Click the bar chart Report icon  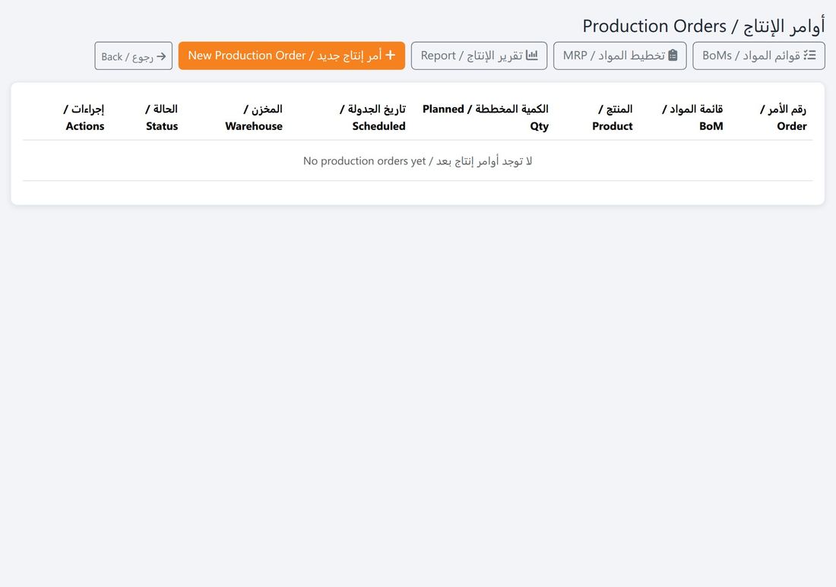[531, 55]
